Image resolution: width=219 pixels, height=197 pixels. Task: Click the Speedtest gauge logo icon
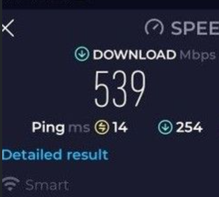(154, 28)
